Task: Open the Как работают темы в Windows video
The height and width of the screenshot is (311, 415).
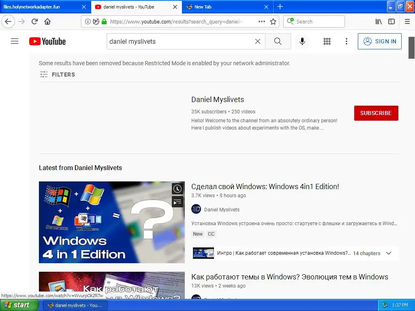Action: click(x=289, y=277)
